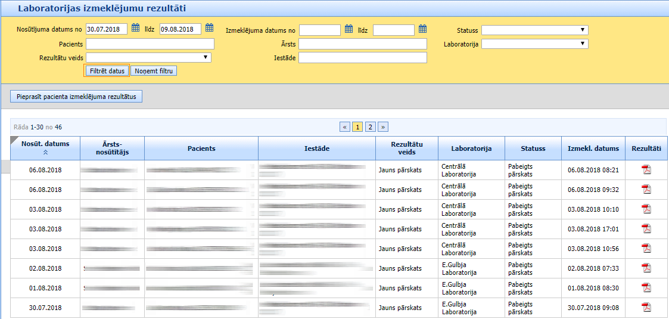Go to first page with « button
669x319 pixels.
[345, 127]
